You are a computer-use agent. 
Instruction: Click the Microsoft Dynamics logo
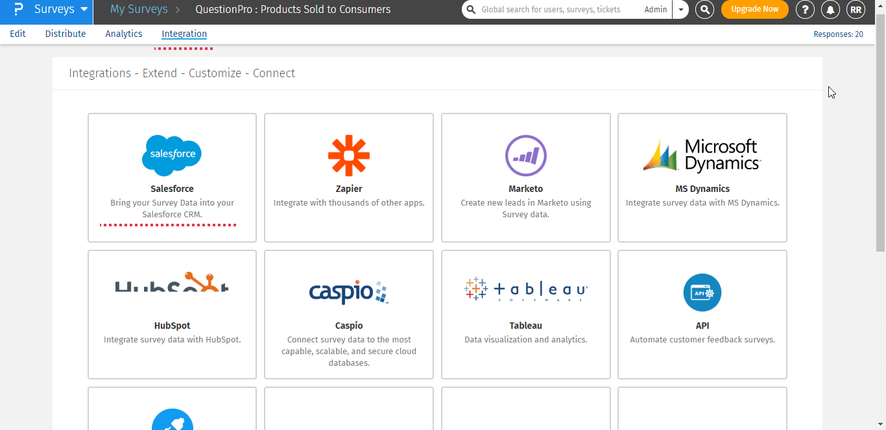click(702, 156)
